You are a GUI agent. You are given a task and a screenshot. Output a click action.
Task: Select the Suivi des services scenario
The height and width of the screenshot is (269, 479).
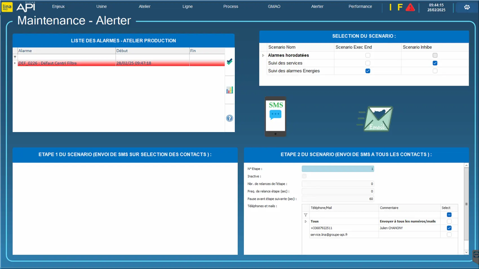tap(285, 63)
